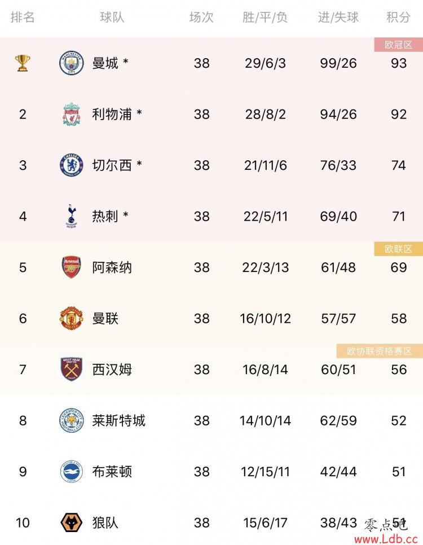Open the 莱斯特城 team name
This screenshot has width=423, height=545.
(118, 420)
